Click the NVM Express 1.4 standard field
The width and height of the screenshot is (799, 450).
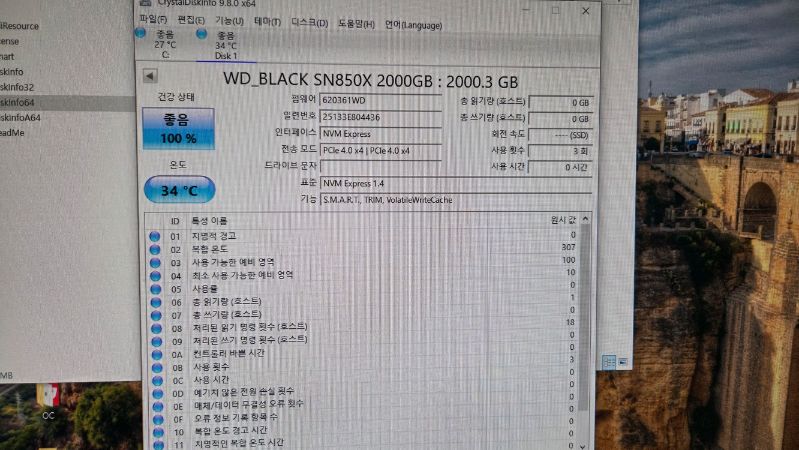(x=456, y=184)
